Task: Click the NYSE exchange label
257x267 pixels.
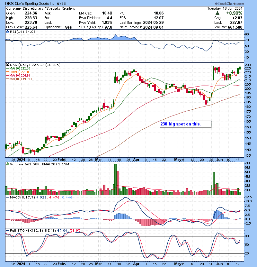Action: tap(61, 4)
